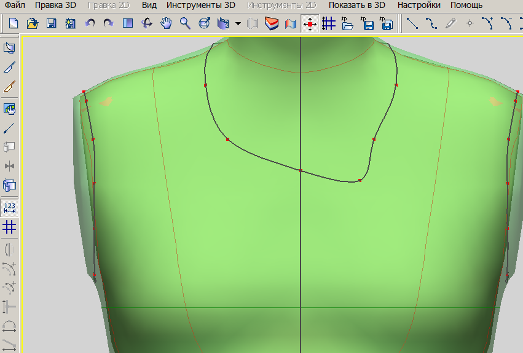The image size is (523, 353).
Task: Toggle the red move-arrows mode button
Action: [x=310, y=24]
